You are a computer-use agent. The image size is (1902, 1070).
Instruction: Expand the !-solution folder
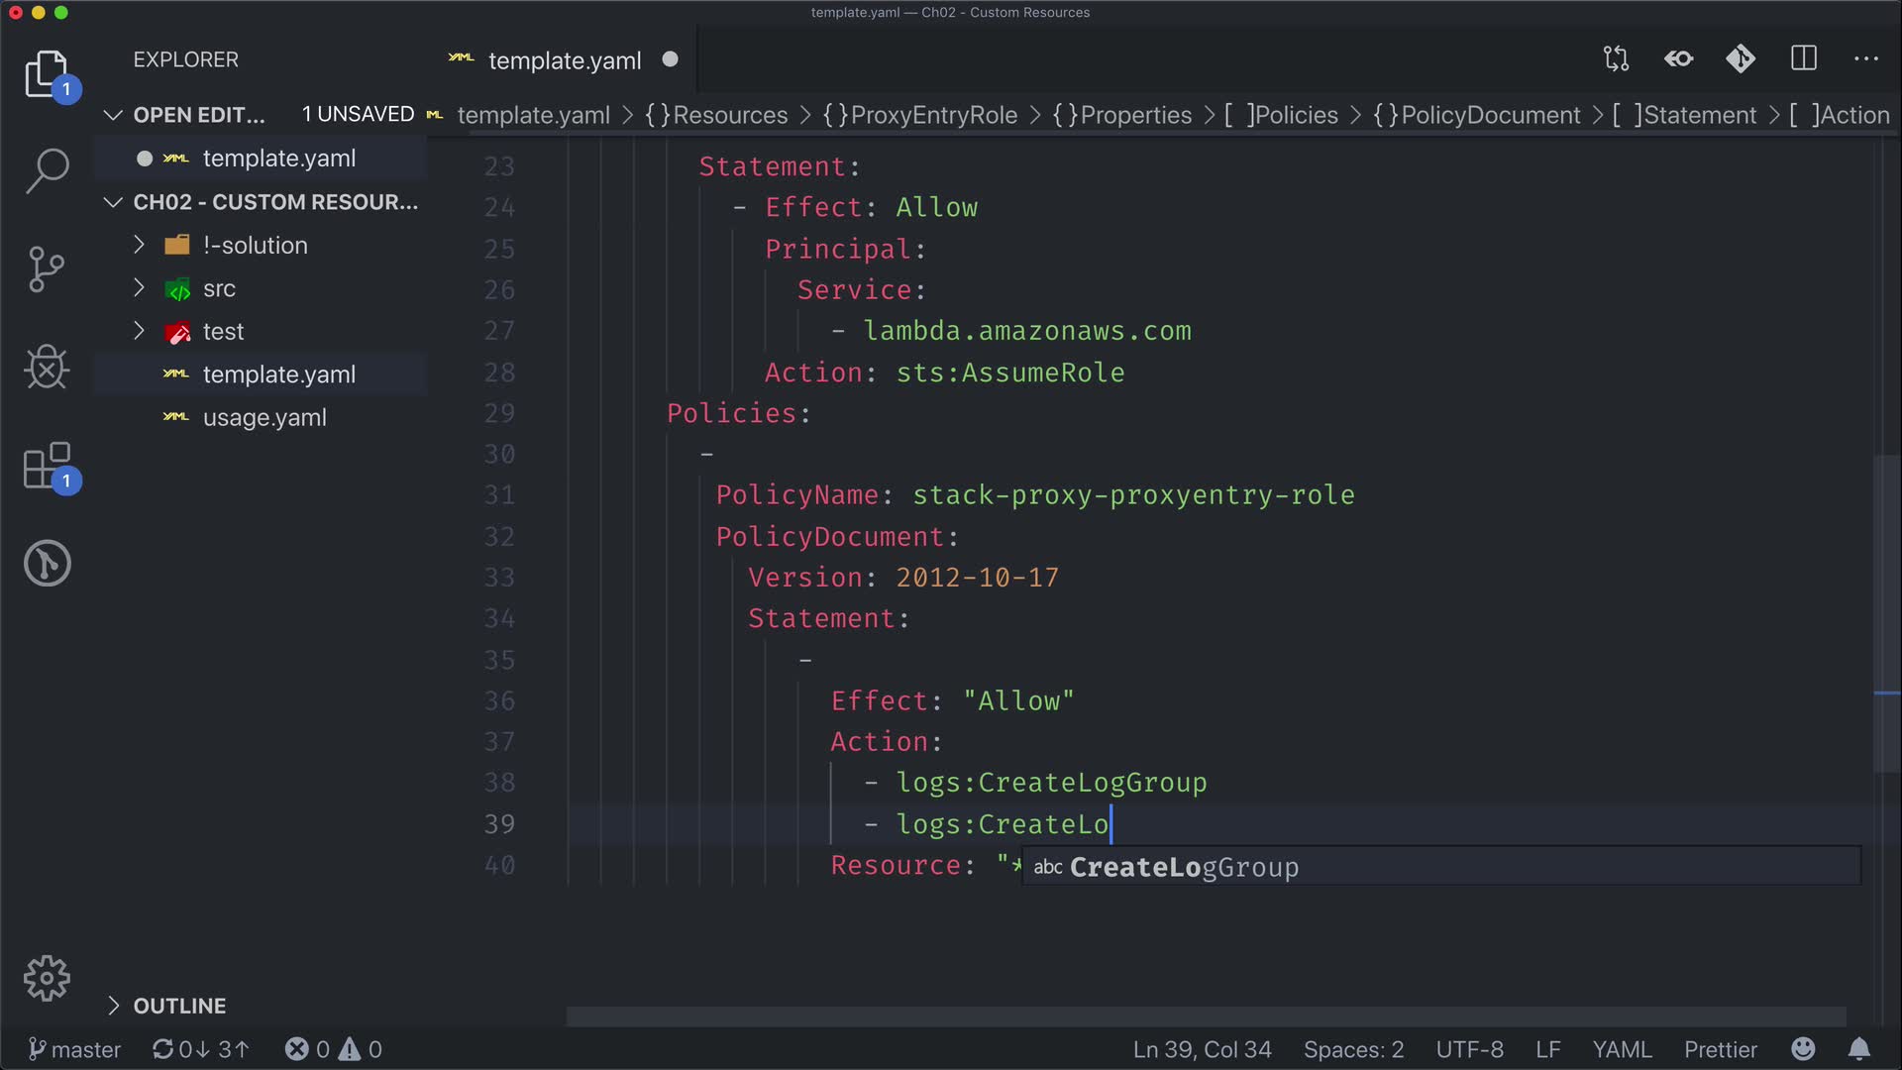coord(255,245)
